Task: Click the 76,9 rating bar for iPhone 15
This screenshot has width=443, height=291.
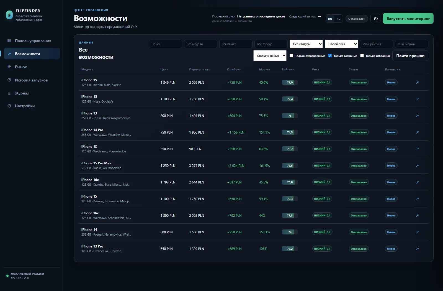Action: point(290,82)
